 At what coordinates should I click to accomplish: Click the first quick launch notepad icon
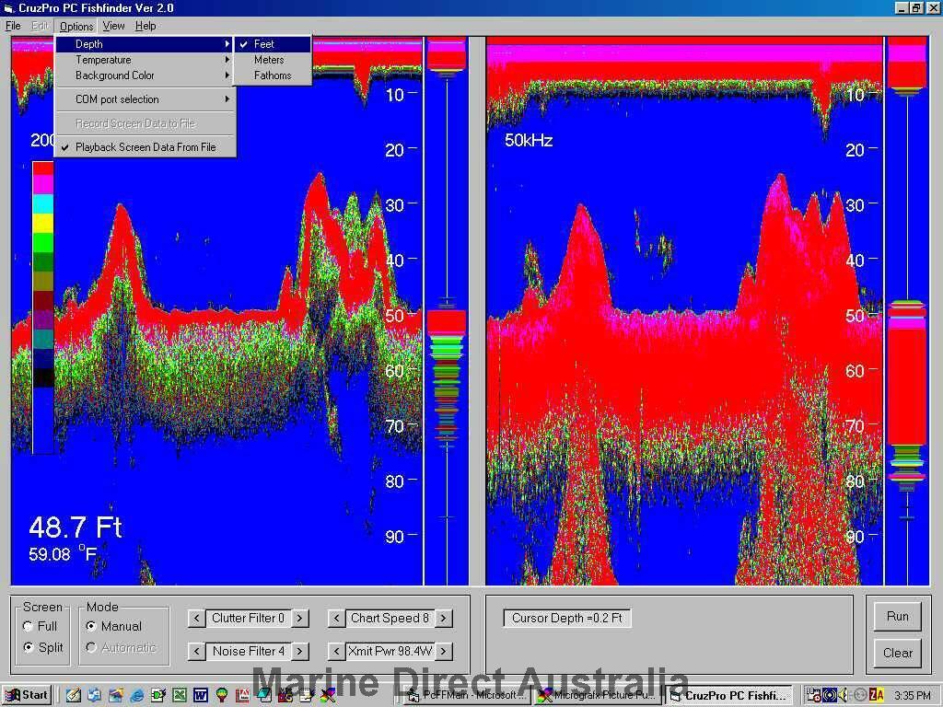coord(74,696)
